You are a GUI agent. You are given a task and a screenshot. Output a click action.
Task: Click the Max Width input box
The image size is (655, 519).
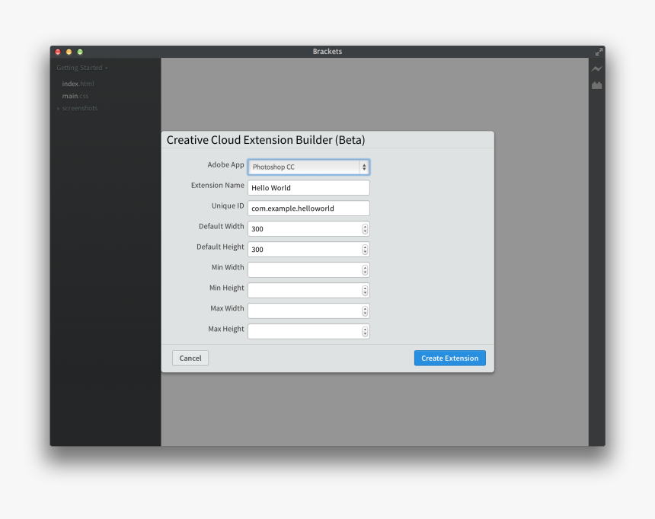click(305, 310)
